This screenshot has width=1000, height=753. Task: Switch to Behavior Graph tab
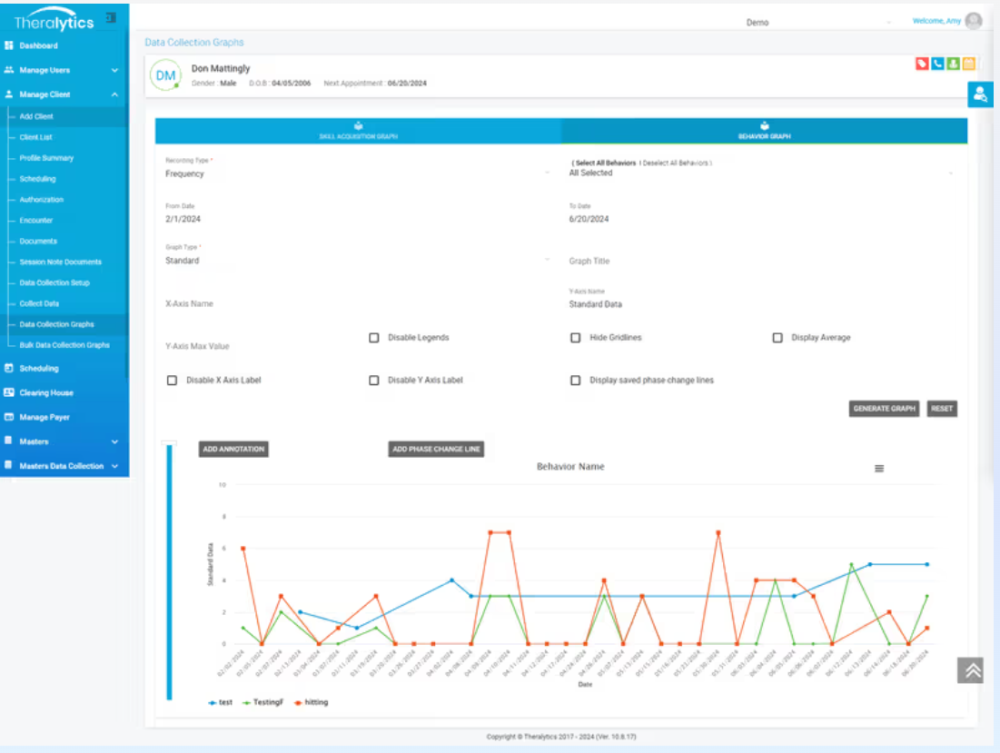(x=764, y=131)
